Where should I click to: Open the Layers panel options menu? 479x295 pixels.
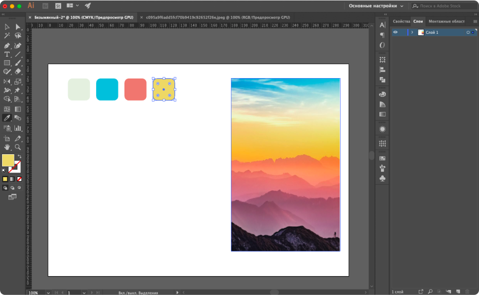475,21
